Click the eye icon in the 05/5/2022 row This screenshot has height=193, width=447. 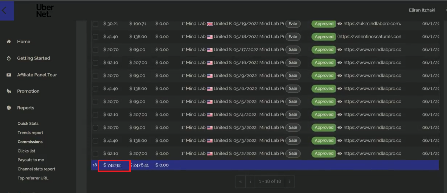click(x=340, y=102)
